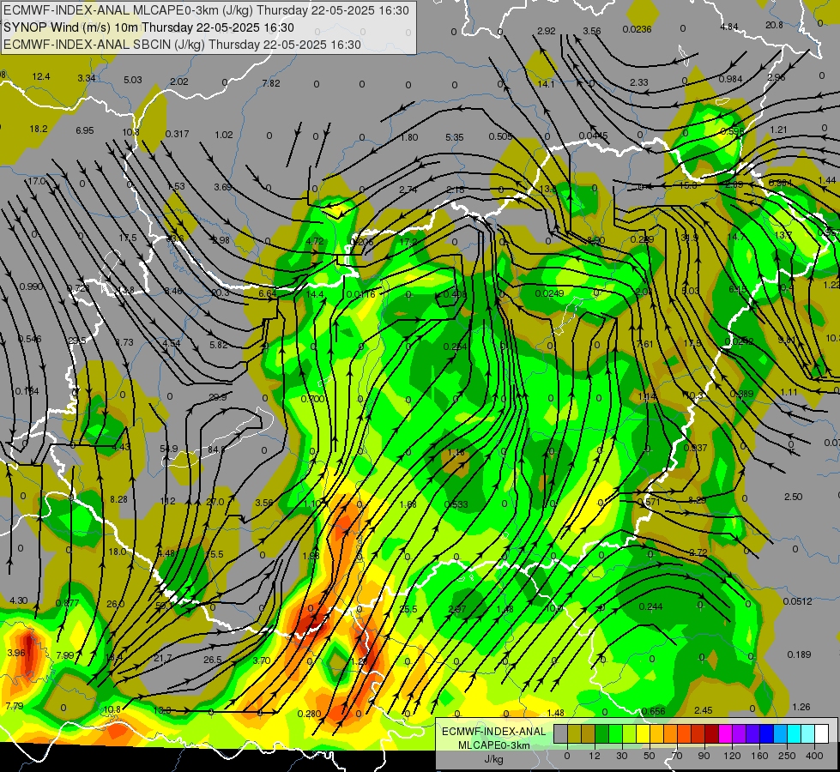This screenshot has width=840, height=772.
Task: Select the pure blue legend swatch
Action: [x=766, y=733]
